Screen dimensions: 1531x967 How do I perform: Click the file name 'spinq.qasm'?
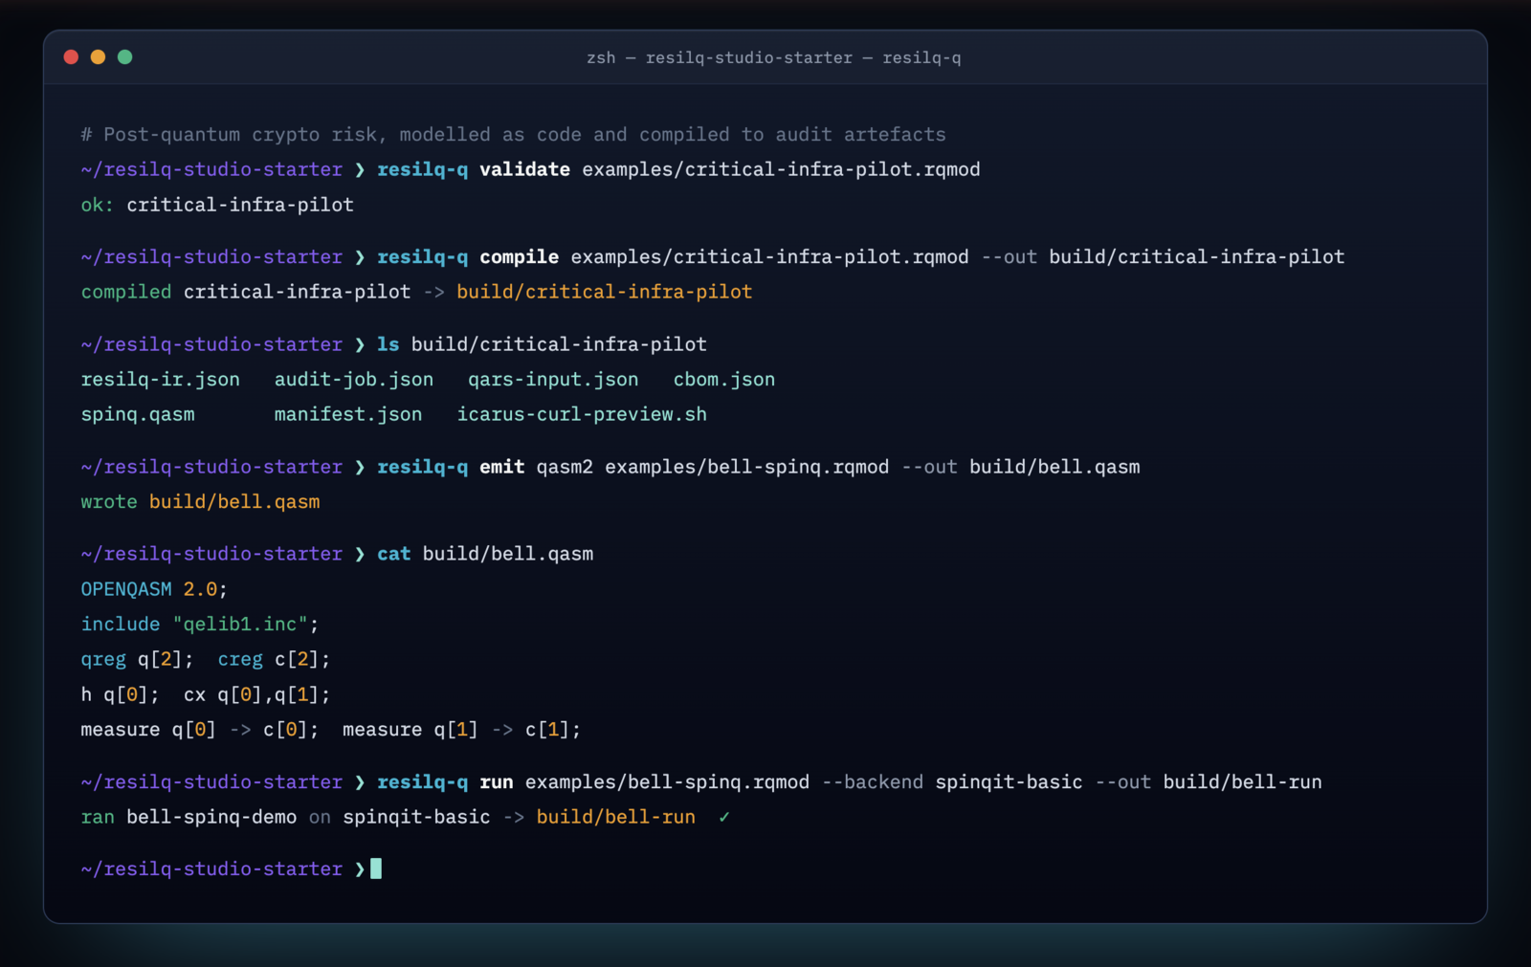click(138, 414)
